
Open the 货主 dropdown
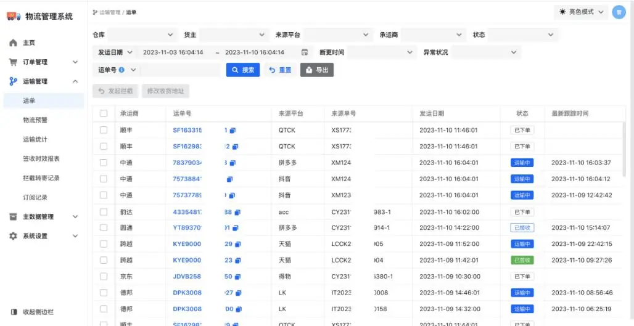233,35
